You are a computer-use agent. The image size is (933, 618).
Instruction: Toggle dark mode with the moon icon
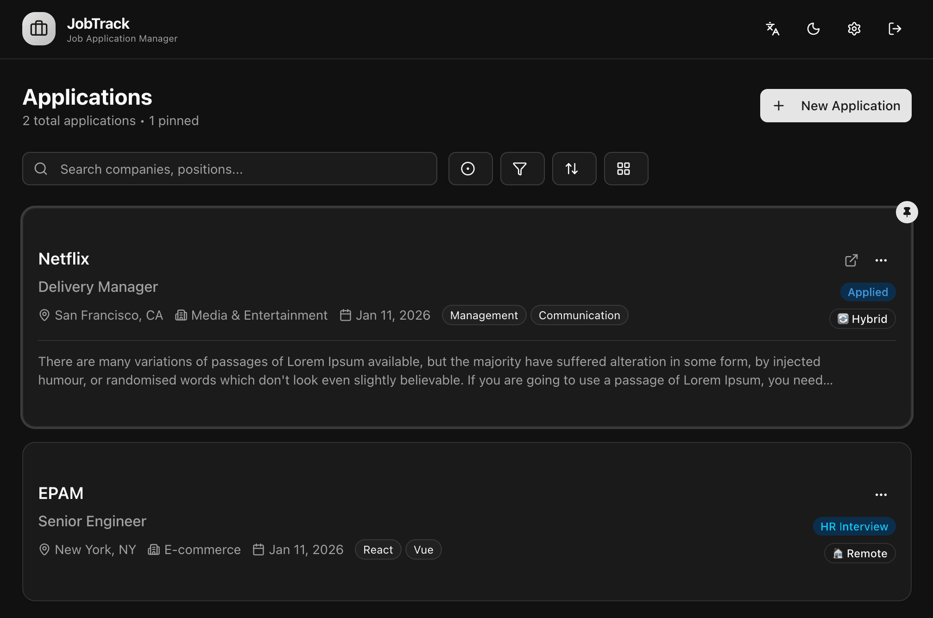point(813,29)
